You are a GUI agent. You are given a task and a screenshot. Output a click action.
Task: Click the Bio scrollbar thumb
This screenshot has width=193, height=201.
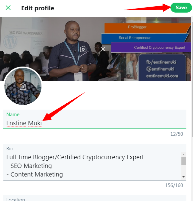(x=183, y=161)
